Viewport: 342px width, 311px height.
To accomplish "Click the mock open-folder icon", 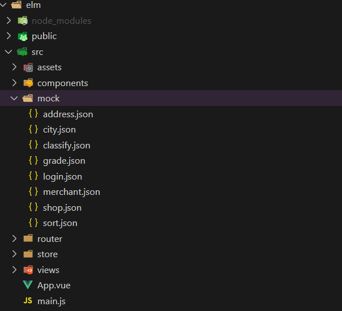I will [28, 99].
